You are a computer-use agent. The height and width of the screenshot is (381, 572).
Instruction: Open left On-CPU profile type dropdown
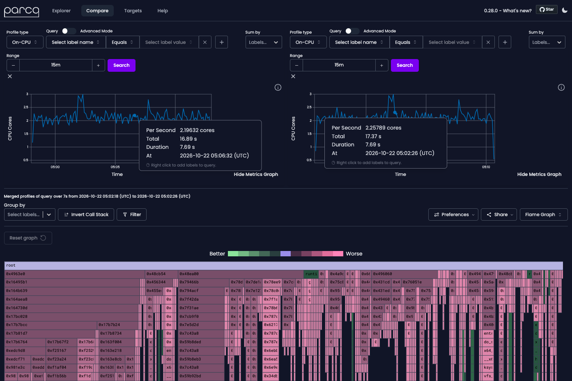(25, 42)
